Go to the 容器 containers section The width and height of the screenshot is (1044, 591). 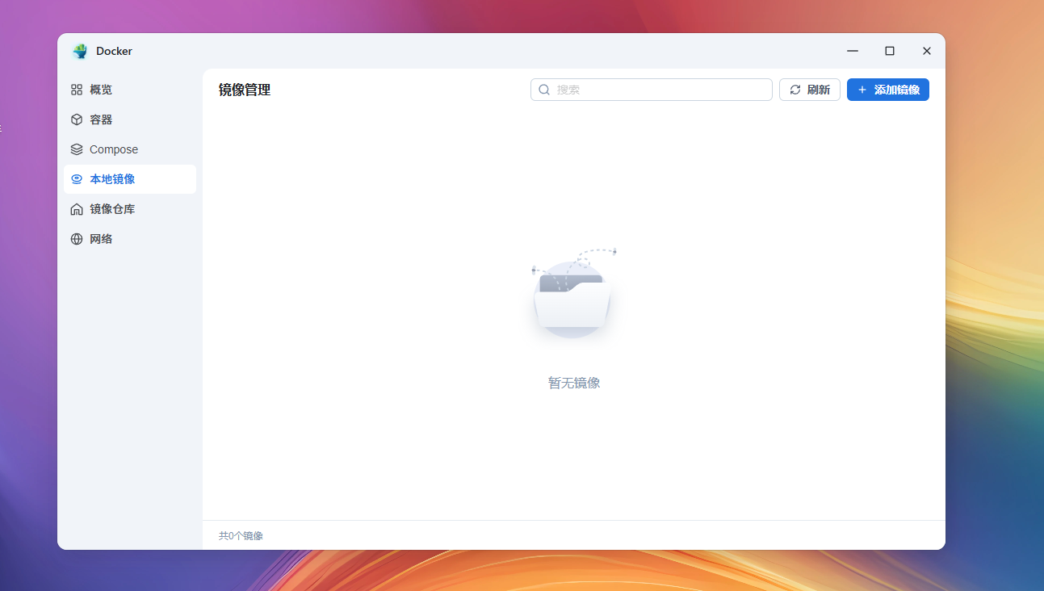[x=130, y=119]
